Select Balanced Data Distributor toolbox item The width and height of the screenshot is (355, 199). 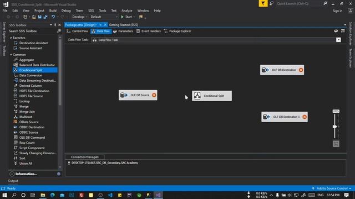point(37,65)
